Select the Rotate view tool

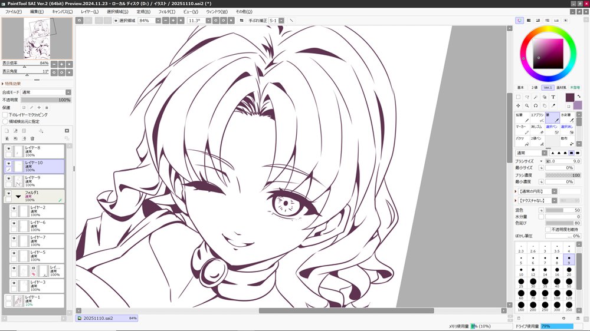coord(536,105)
